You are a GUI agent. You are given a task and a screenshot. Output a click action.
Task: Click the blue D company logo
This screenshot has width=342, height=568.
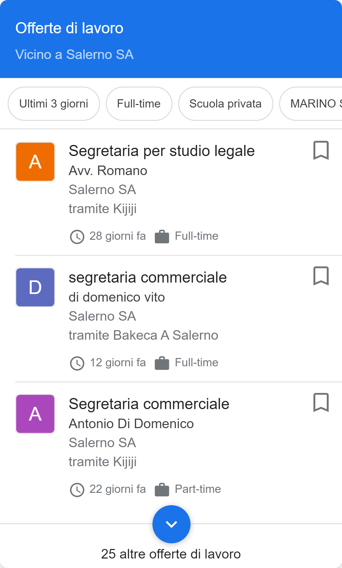pyautogui.click(x=35, y=287)
